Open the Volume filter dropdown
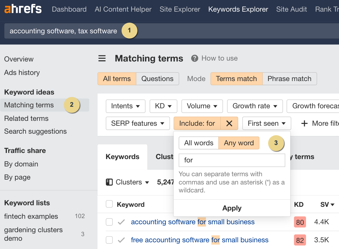Viewport: 339px width, 249px height. point(202,106)
